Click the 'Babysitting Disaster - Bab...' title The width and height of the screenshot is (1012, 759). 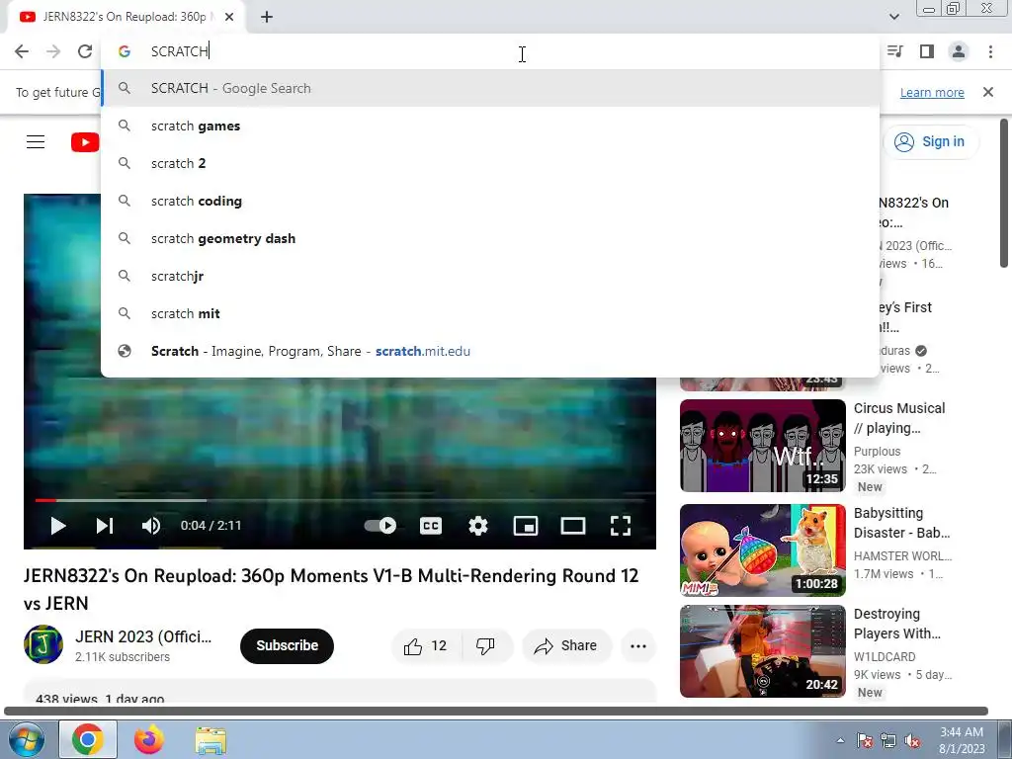pyautogui.click(x=901, y=523)
